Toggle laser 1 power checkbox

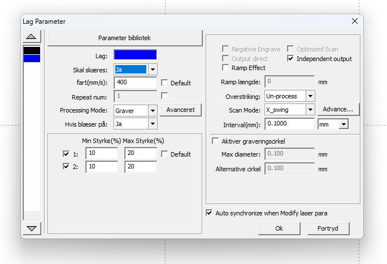click(x=66, y=154)
